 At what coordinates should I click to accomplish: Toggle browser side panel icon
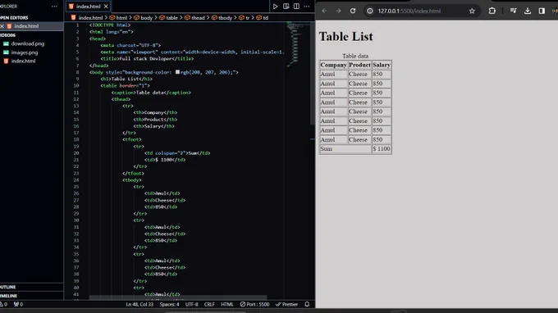point(542,11)
